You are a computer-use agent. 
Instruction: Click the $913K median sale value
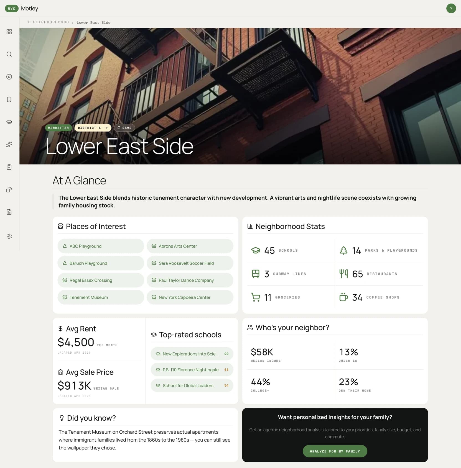74,385
